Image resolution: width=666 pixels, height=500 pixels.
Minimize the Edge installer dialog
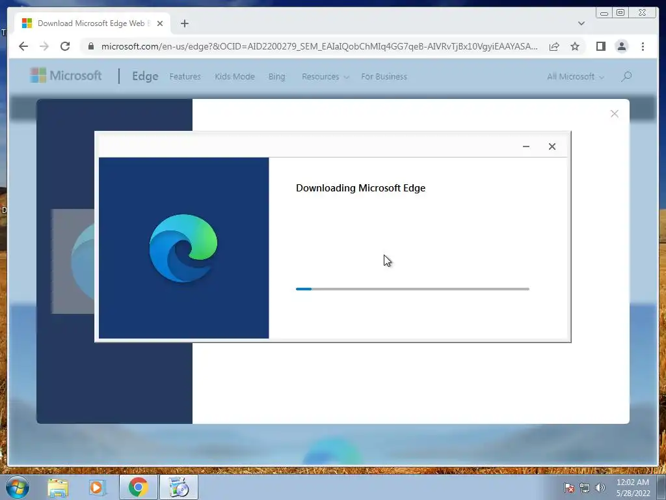tap(526, 146)
